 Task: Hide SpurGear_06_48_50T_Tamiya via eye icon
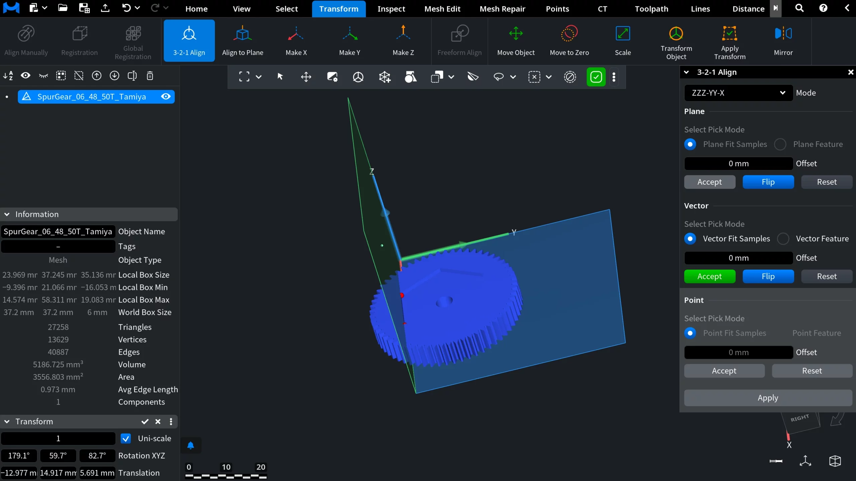(166, 97)
